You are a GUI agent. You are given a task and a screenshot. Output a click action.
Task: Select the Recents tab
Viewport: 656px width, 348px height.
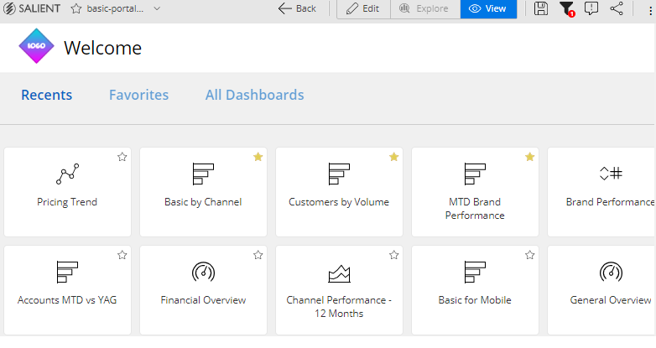click(47, 95)
